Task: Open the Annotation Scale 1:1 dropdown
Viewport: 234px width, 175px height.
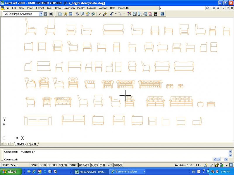Action: 199,165
